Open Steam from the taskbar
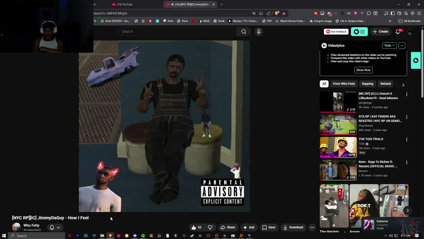Screen dimensions: 424x239 coord(192,236)
